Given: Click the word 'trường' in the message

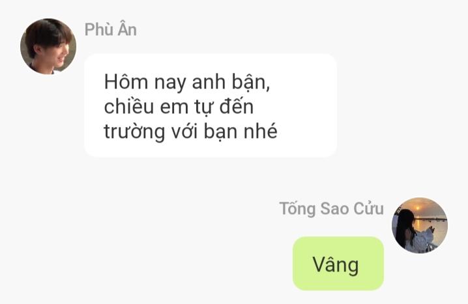Looking at the screenshot, I should (134, 132).
